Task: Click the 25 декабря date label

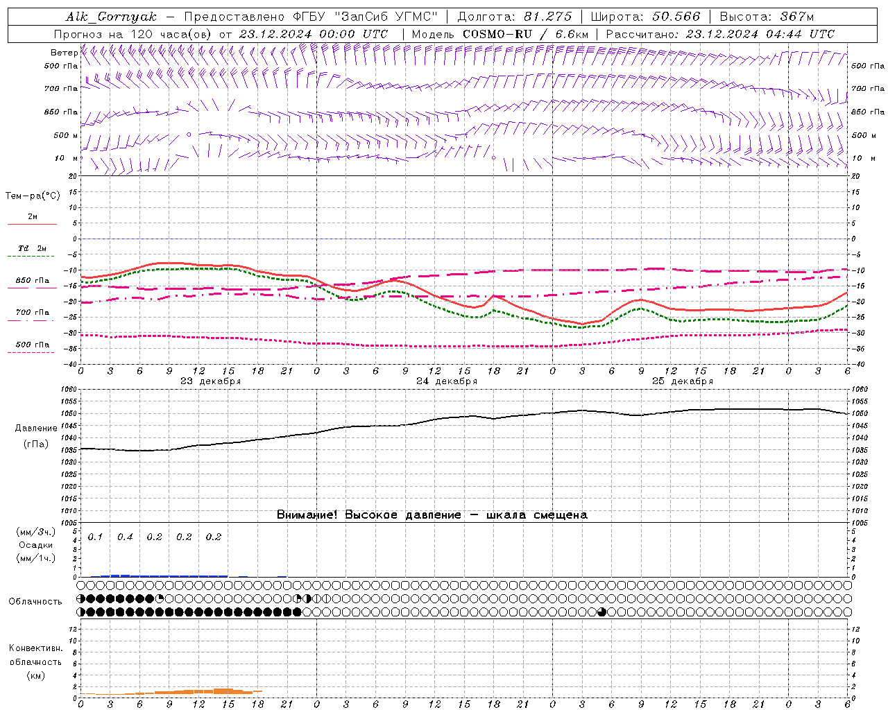Action: pyautogui.click(x=683, y=381)
